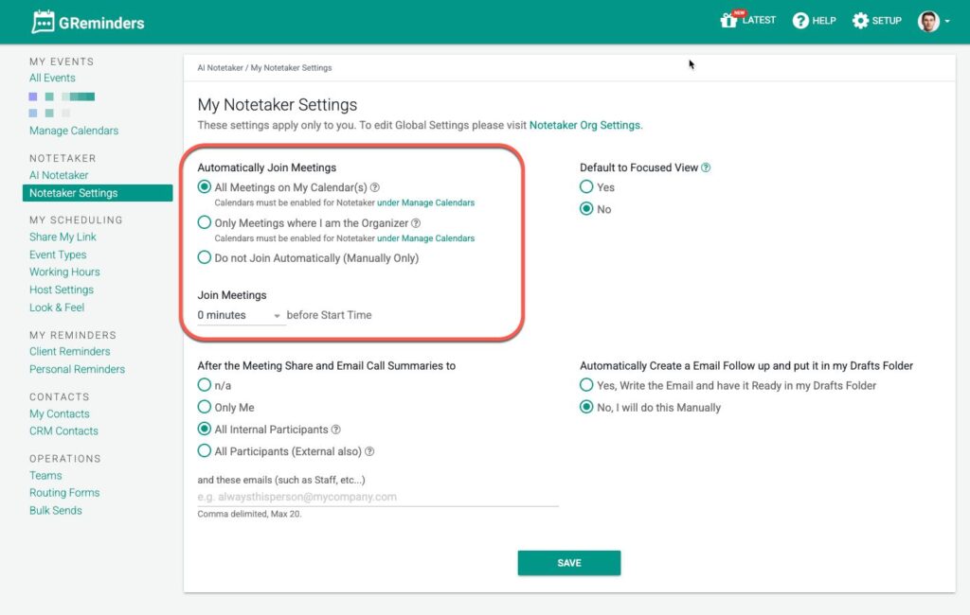Click help icon beside All Internal Participants
This screenshot has width=970, height=615.
336,430
